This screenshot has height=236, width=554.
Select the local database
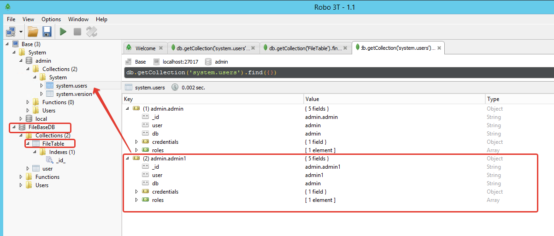tap(41, 119)
